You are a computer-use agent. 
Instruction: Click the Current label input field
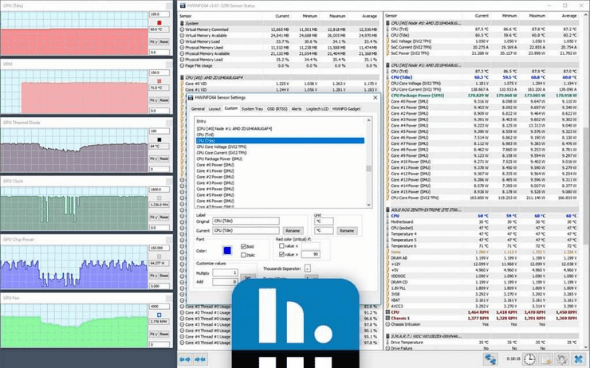(246, 230)
